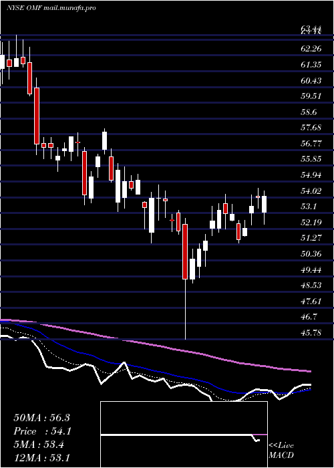Image resolution: width=334 pixels, height=468 pixels.
Task: Click the 46.7 price axis label
Action: point(309,317)
